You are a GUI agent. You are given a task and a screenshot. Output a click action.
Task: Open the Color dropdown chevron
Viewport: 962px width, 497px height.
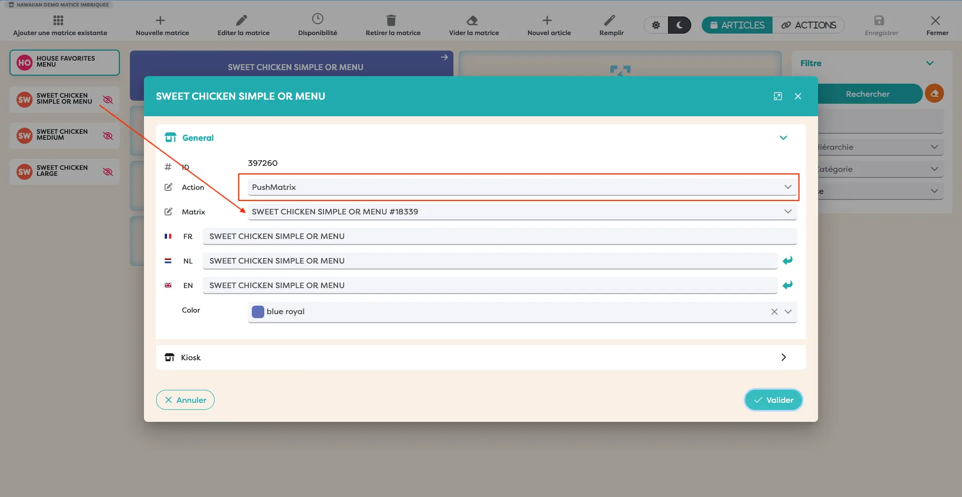point(788,312)
